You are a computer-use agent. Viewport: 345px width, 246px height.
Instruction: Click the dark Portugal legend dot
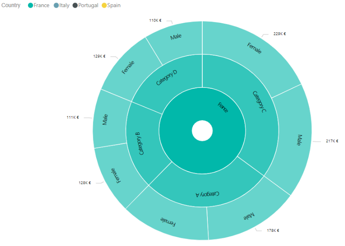[75, 6]
